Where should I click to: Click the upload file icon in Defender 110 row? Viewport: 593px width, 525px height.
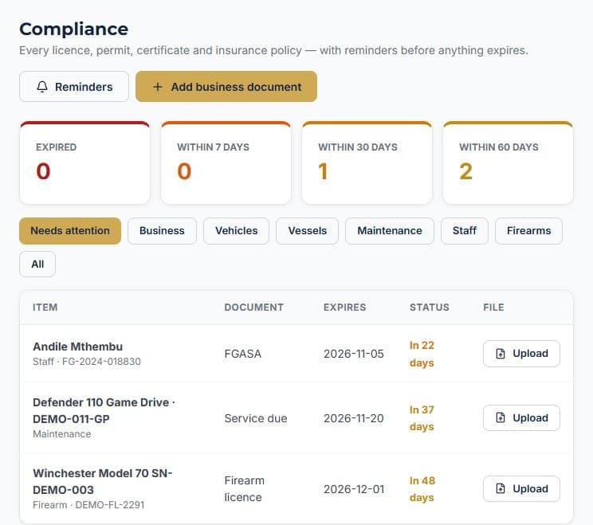tap(501, 417)
